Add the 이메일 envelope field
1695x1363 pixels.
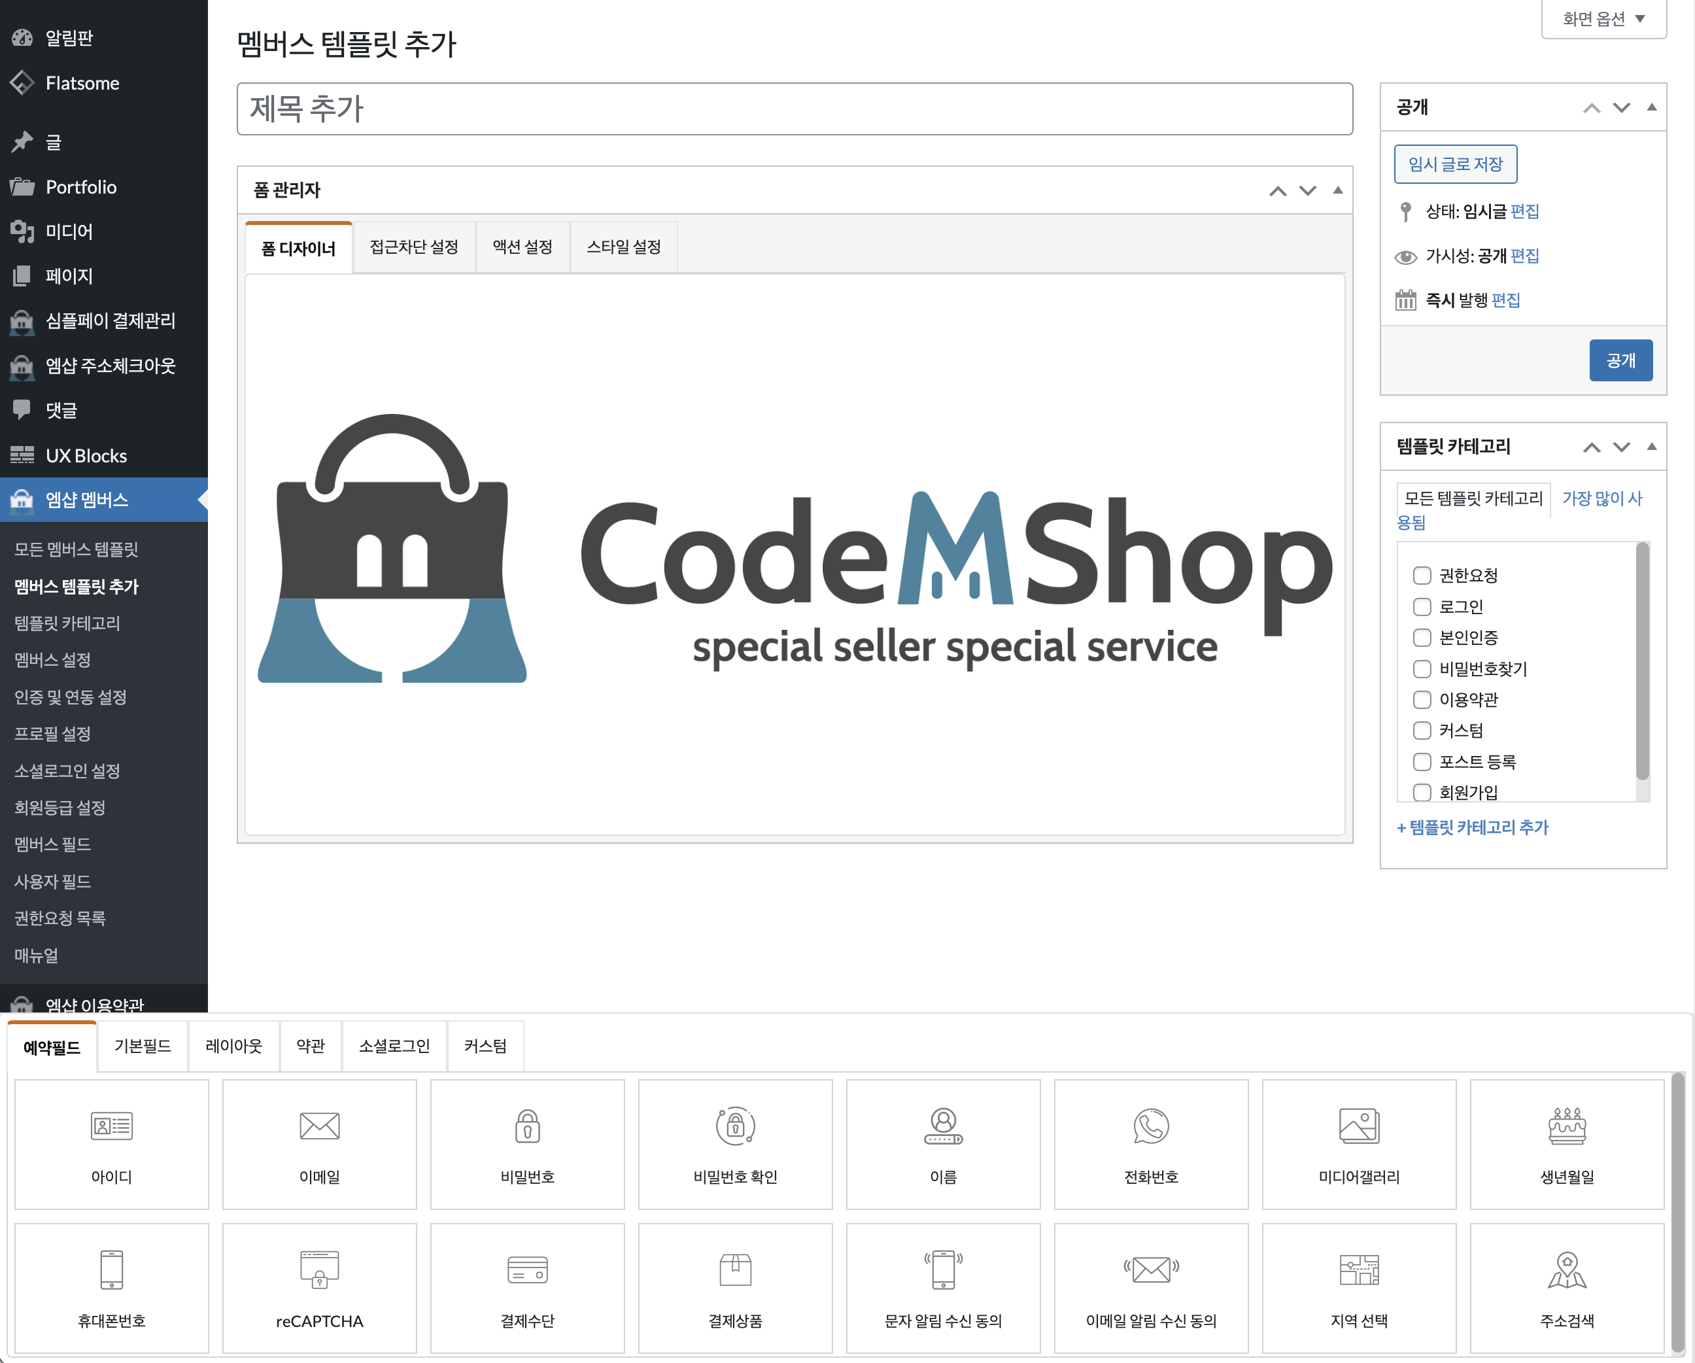(x=319, y=1143)
